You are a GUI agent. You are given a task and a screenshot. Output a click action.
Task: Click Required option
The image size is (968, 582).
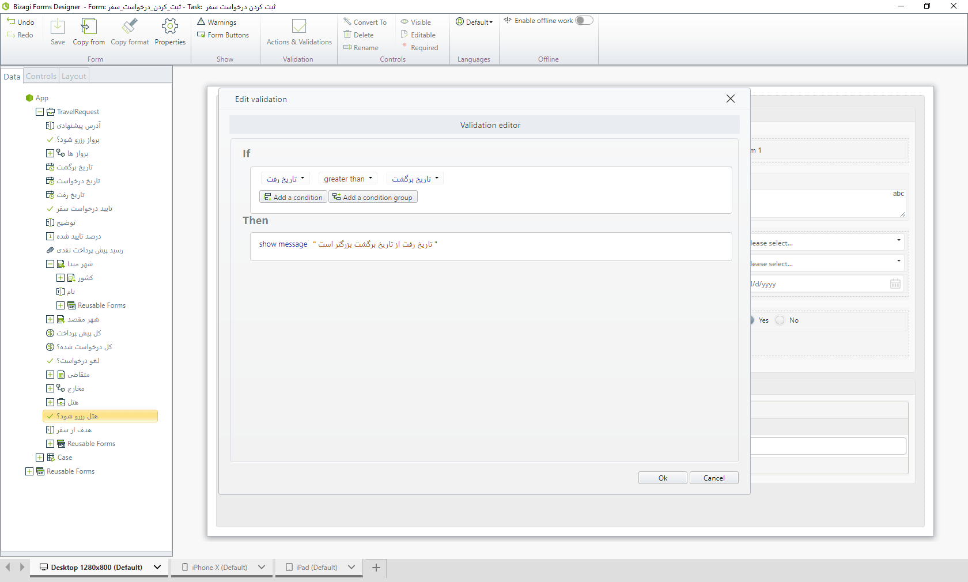(x=420, y=47)
